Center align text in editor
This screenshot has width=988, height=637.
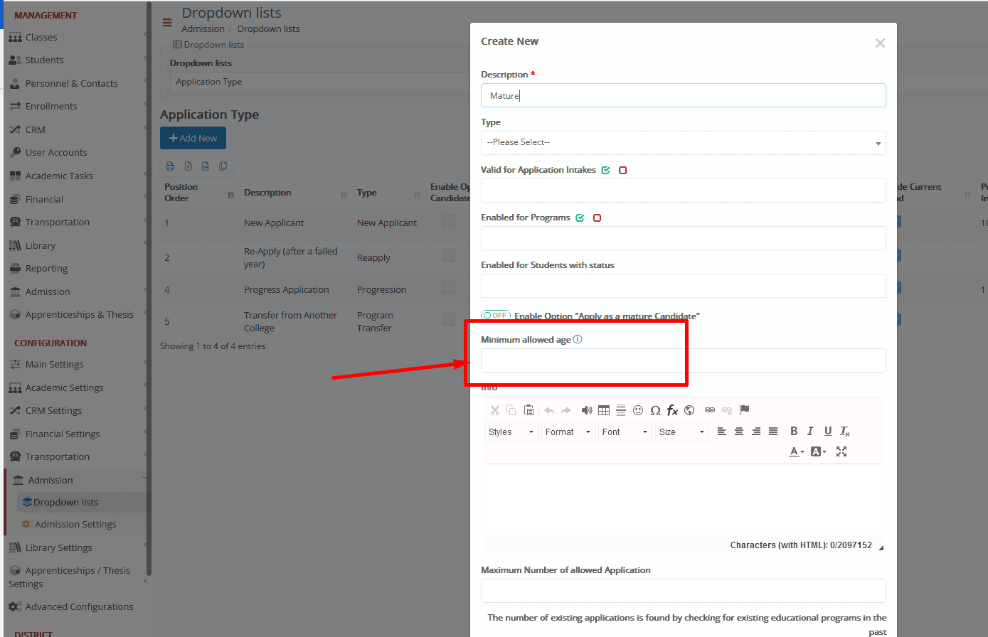[x=739, y=432]
